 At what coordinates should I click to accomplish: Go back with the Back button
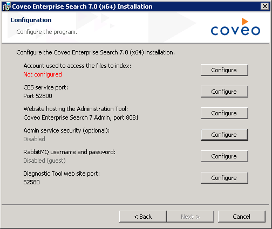click(143, 217)
